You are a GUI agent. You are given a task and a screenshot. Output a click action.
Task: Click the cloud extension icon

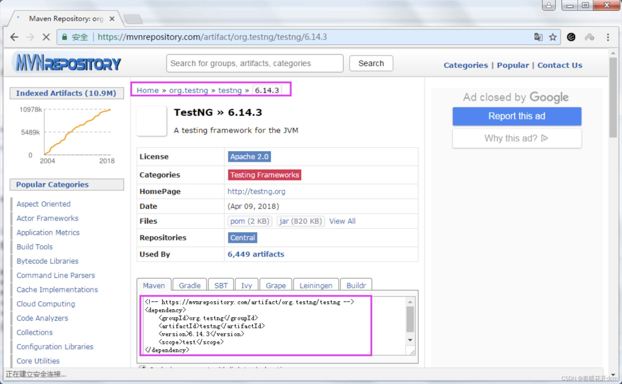[x=589, y=37]
